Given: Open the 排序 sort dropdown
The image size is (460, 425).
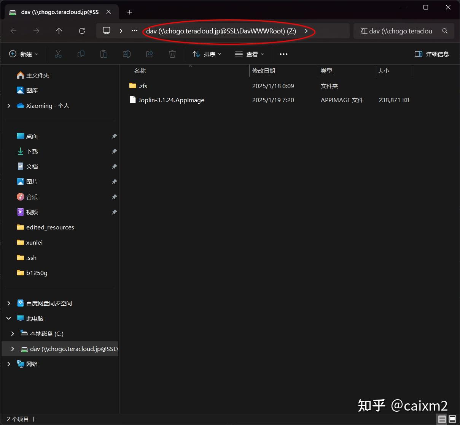Looking at the screenshot, I should [x=207, y=54].
